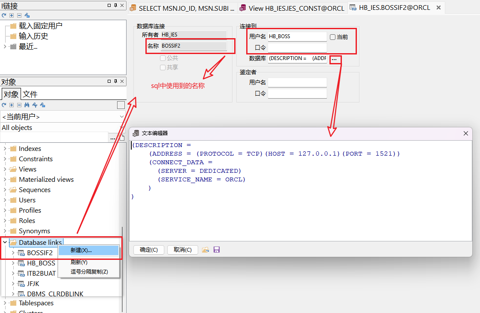Open object browser folders configuration icon
The image size is (480, 313).
tap(42, 105)
